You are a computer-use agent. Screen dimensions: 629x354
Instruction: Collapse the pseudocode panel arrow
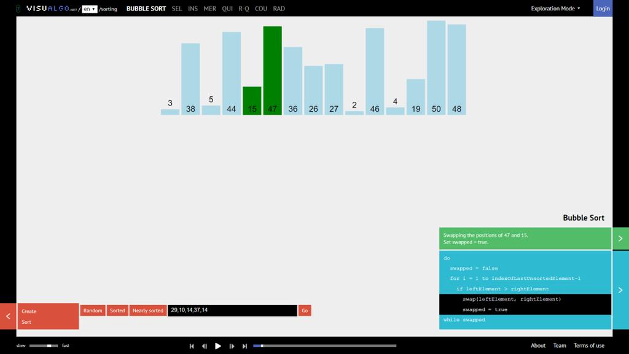pos(620,290)
